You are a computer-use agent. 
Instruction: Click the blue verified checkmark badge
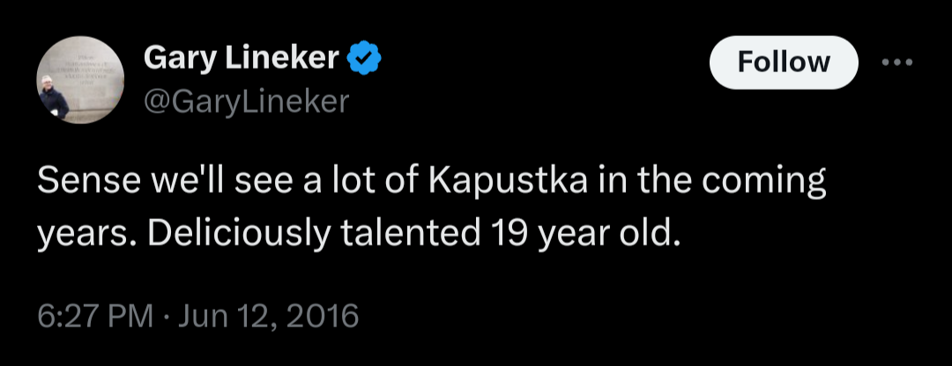coord(364,60)
